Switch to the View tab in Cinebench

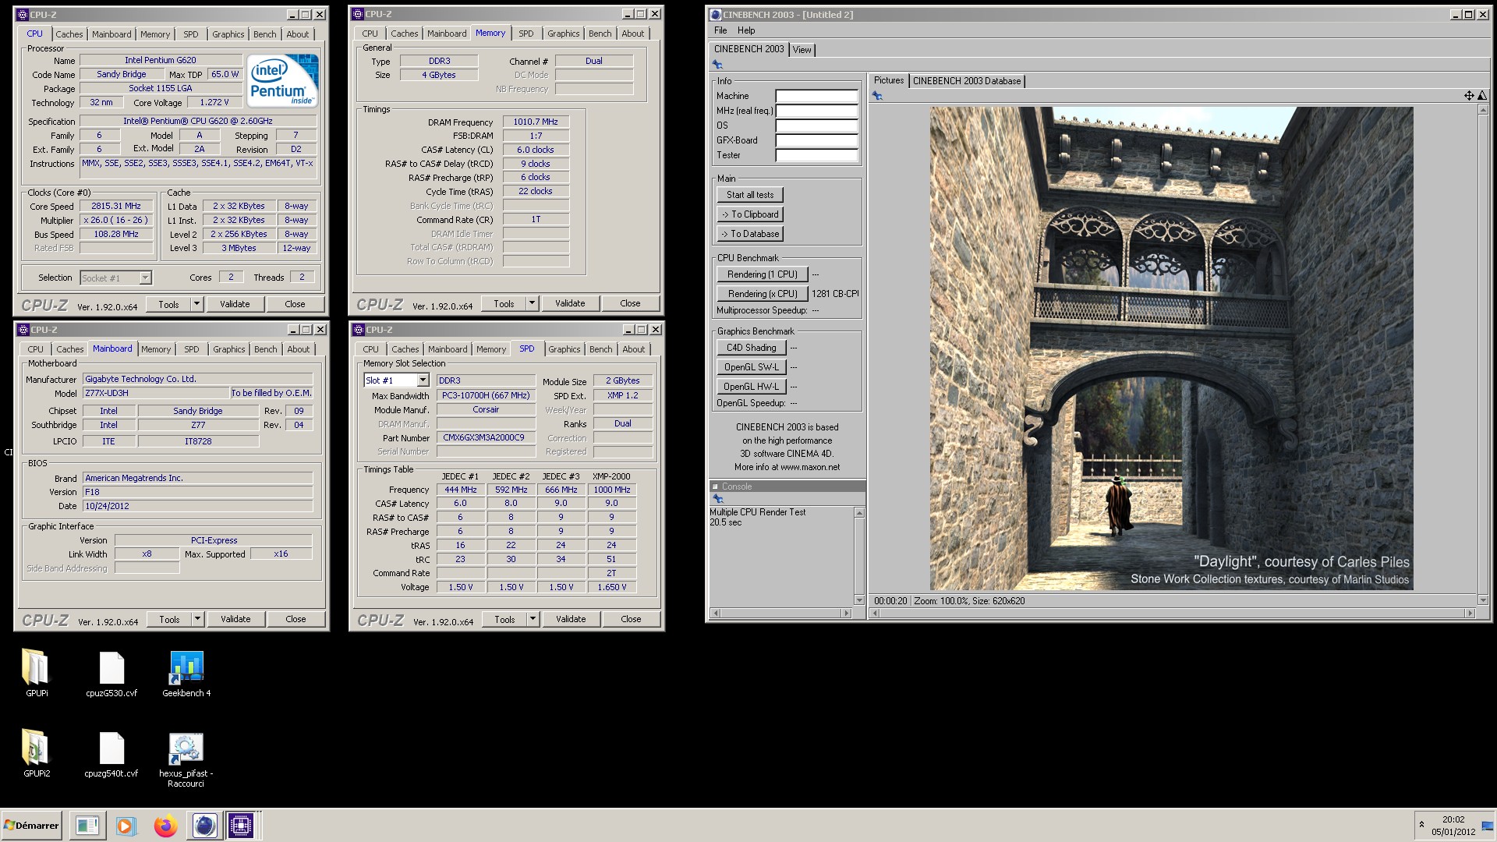click(802, 50)
